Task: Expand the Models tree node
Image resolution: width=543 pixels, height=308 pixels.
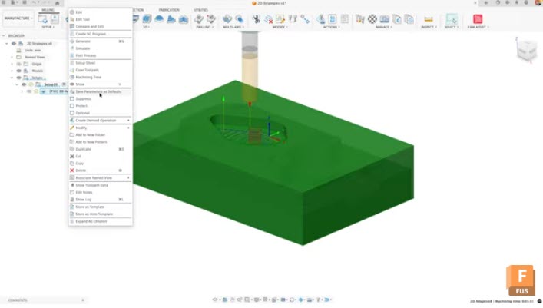Action: pyautogui.click(x=12, y=71)
